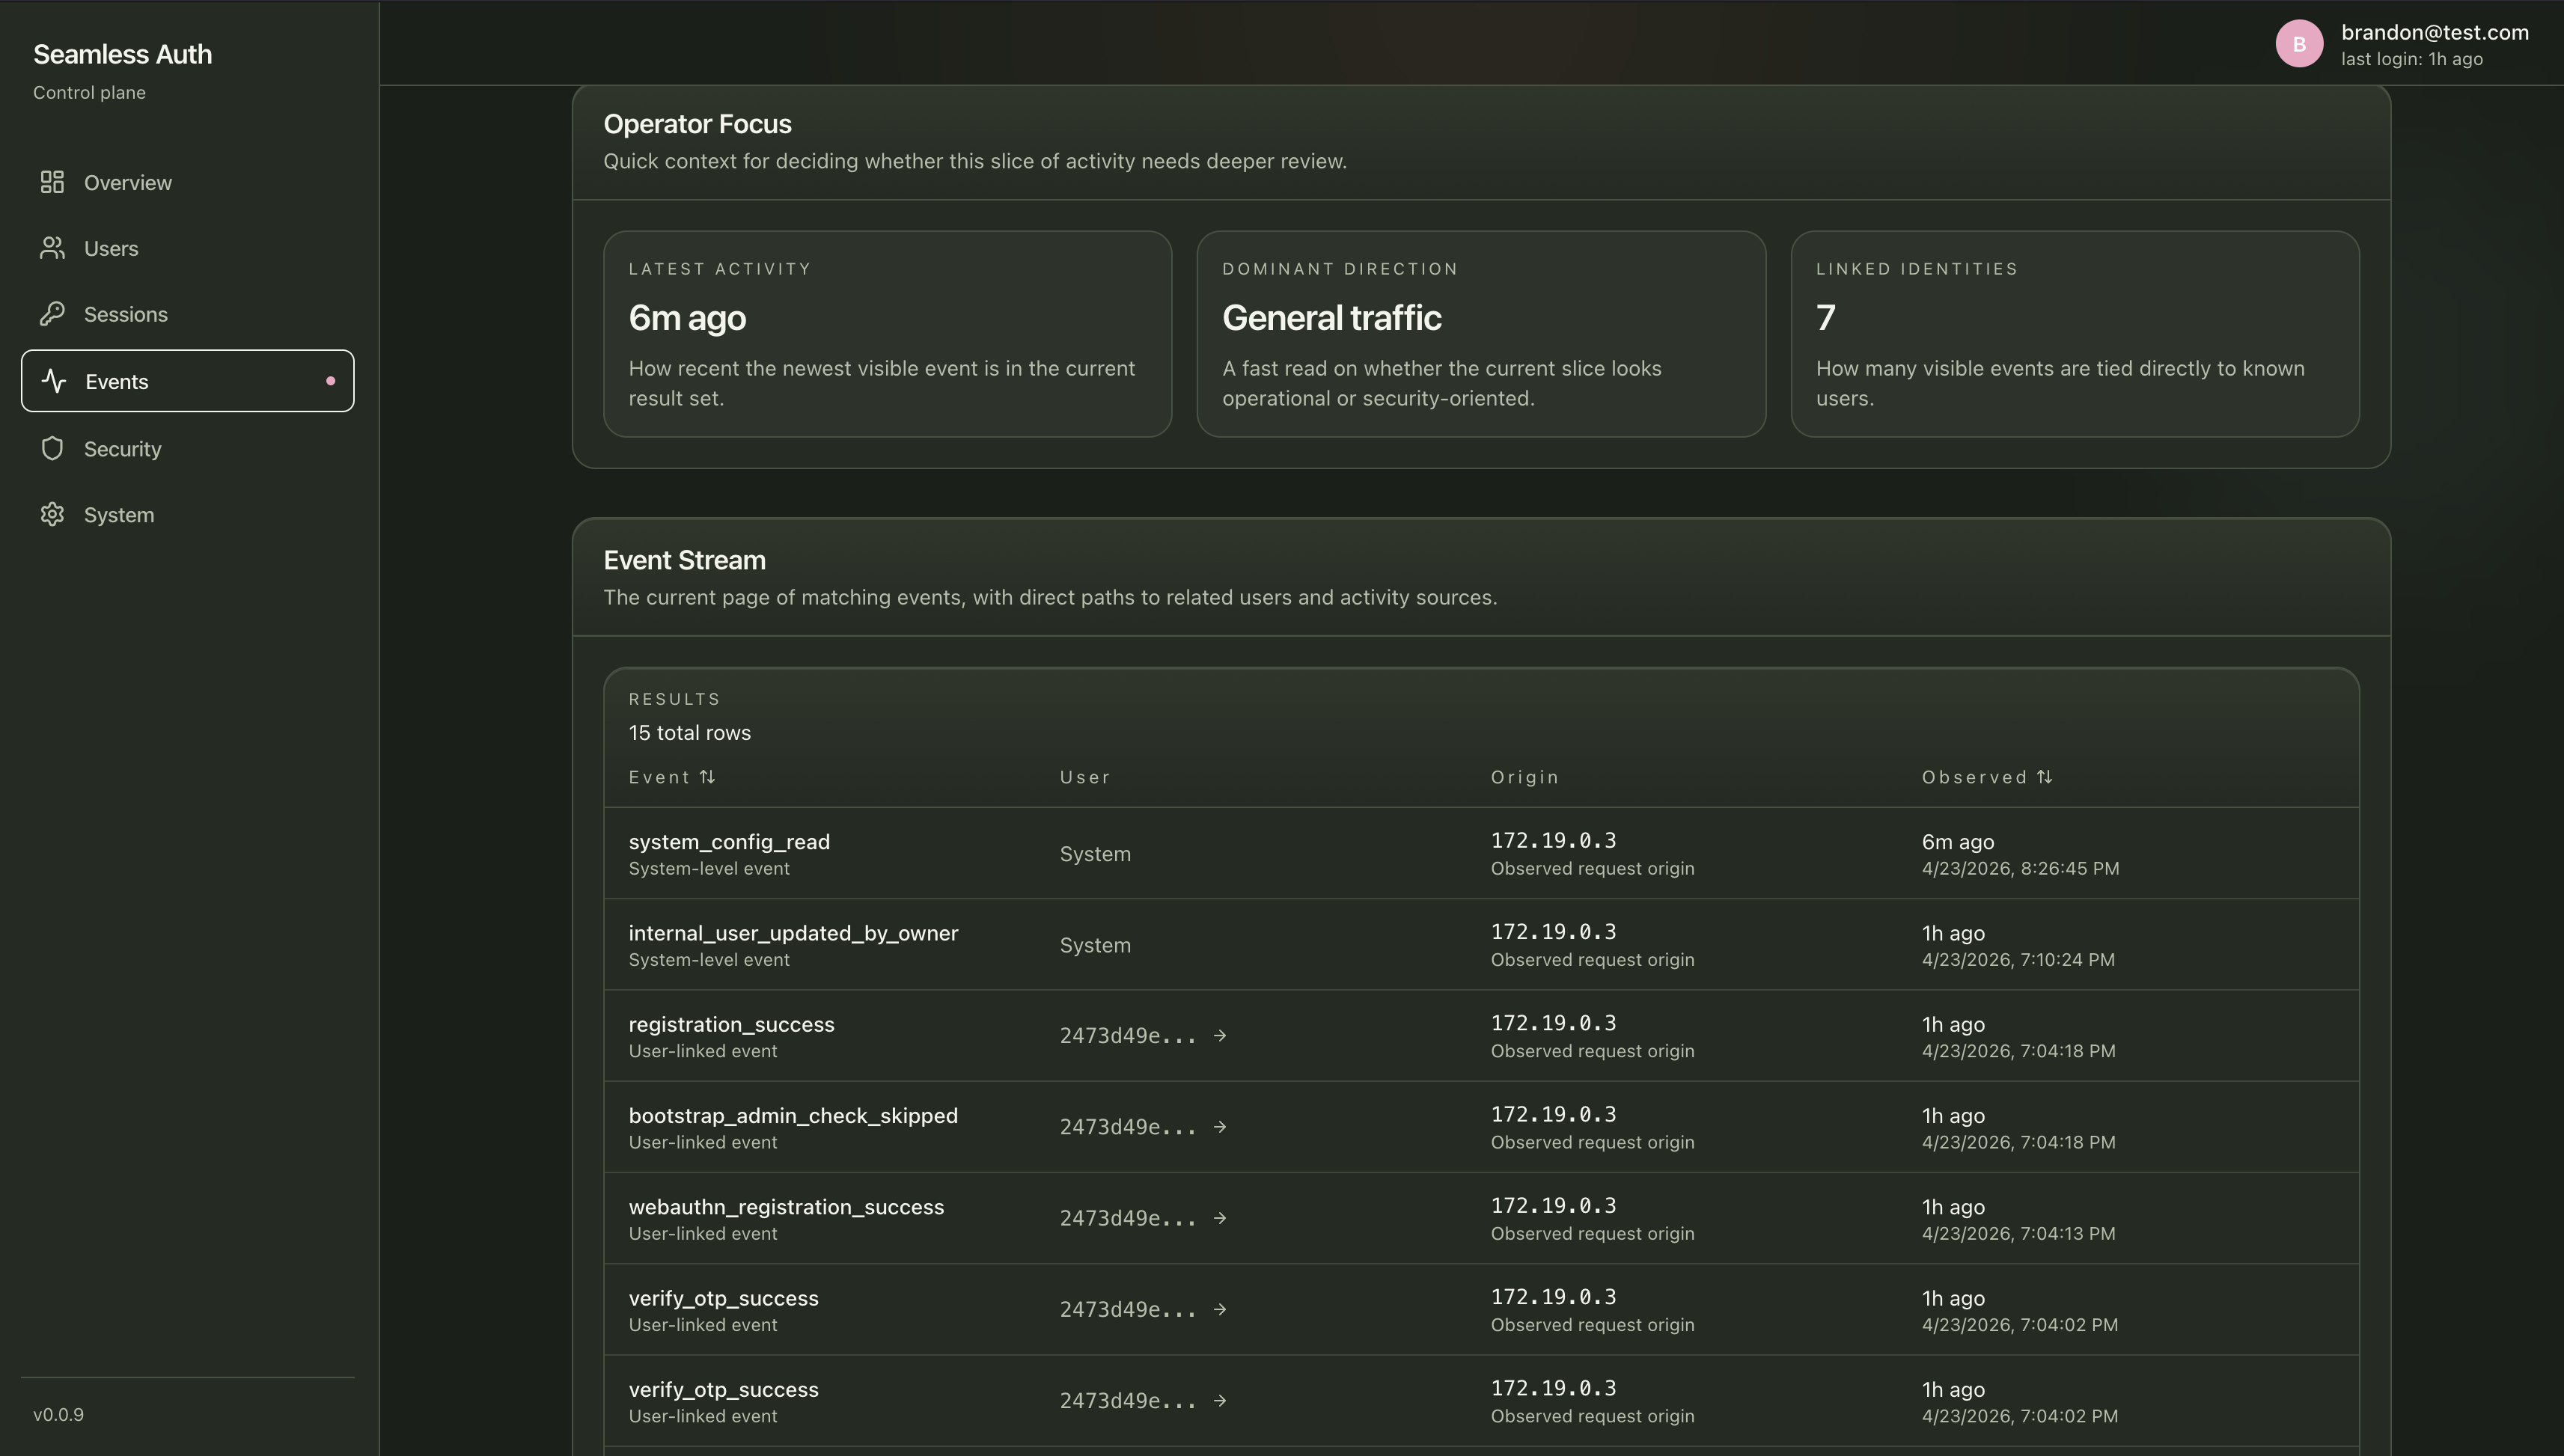Click brandon@test.com account name
Image resolution: width=2564 pixels, height=1456 pixels.
pos(2435,32)
